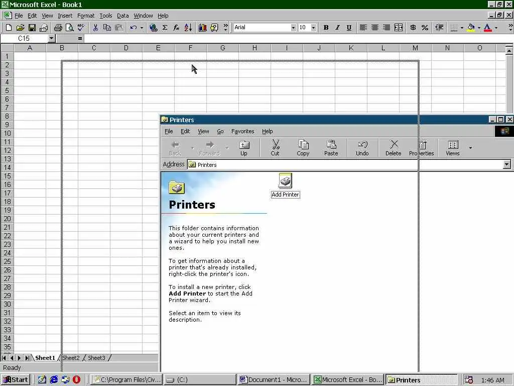Open the Excel Data menu
514x386 pixels.
[122, 16]
